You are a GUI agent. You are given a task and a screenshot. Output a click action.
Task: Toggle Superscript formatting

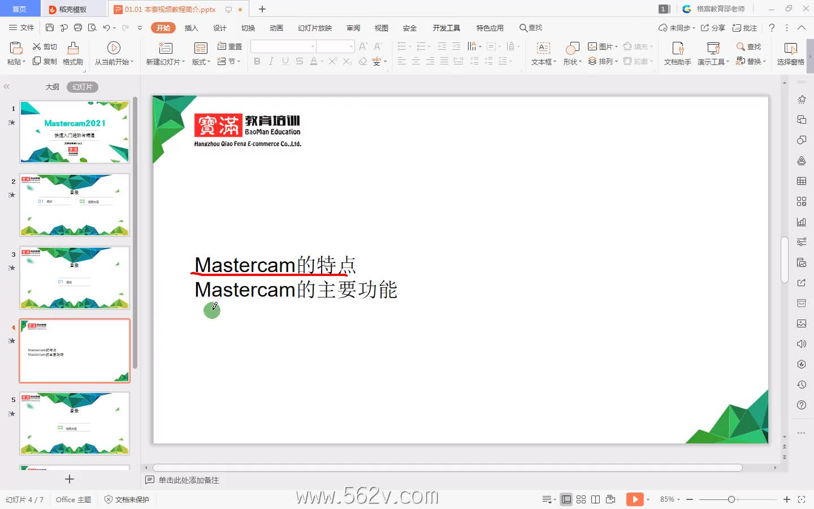pyautogui.click(x=333, y=61)
